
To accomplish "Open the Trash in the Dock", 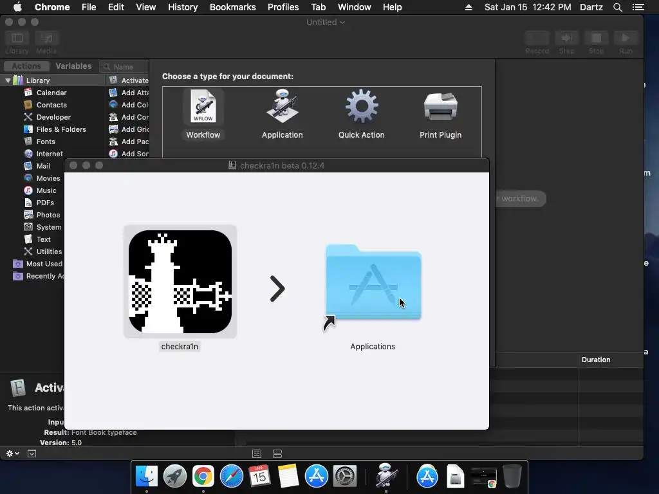I will point(512,477).
